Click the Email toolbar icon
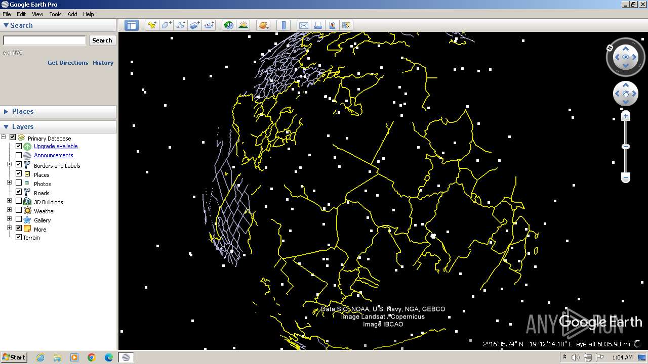648x364 pixels. (x=304, y=25)
